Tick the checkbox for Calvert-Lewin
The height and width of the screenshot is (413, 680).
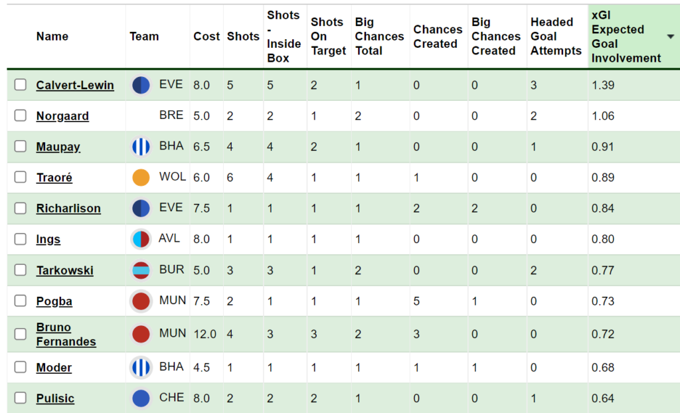point(21,85)
